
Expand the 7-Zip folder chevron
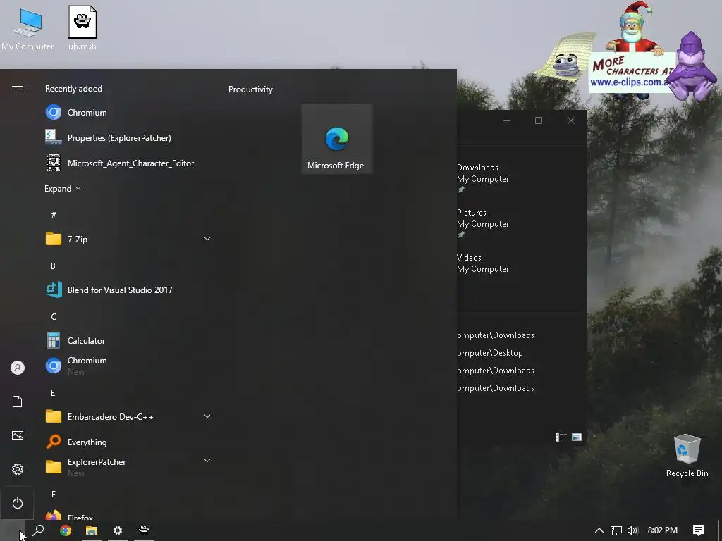[x=207, y=239]
